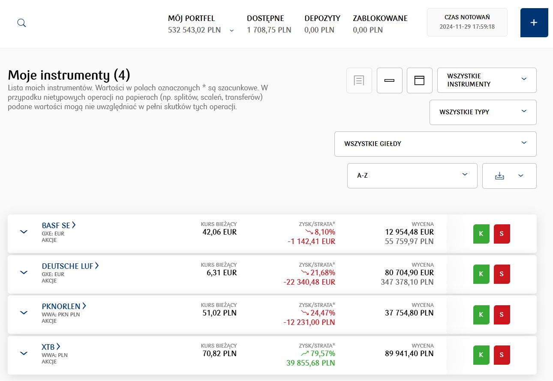Switch to compact row view icon

[389, 80]
